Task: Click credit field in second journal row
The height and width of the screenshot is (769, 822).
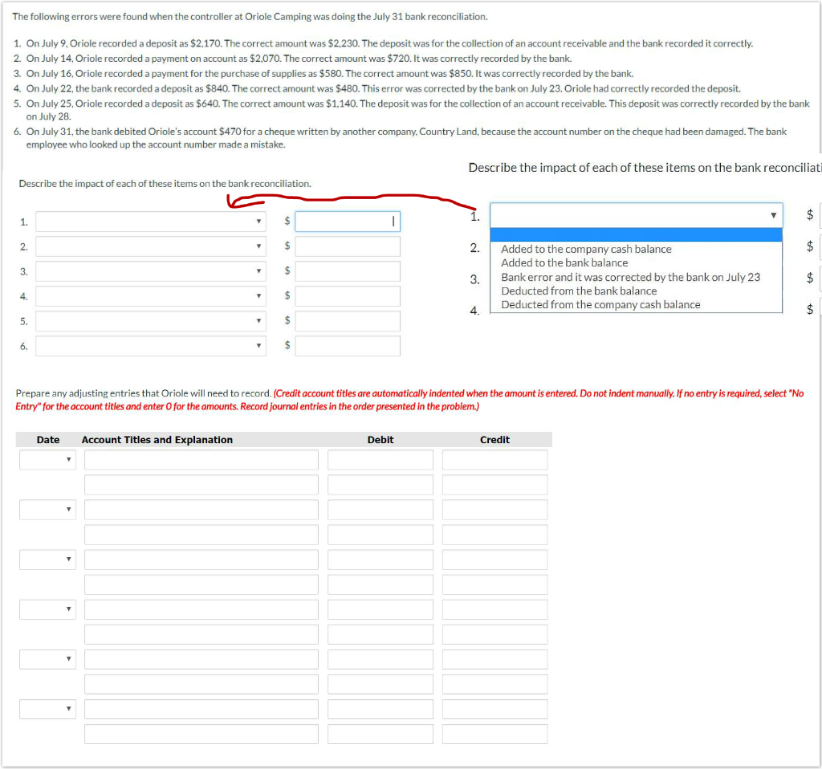Action: click(x=494, y=485)
